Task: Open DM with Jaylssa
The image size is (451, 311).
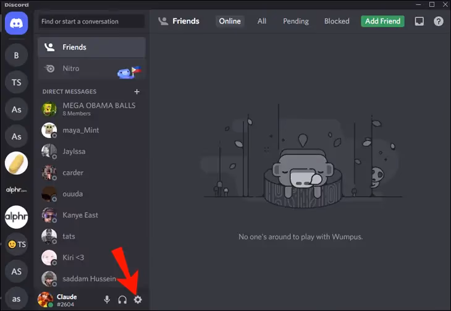Action: (x=91, y=151)
